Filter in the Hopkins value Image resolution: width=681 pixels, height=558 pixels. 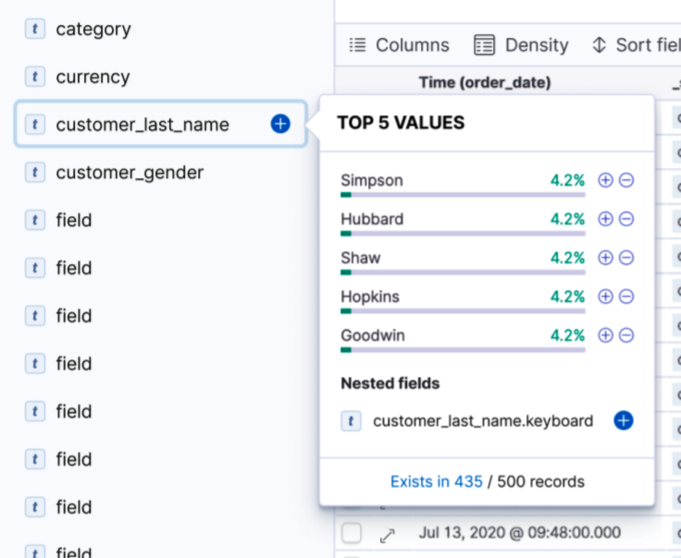click(x=605, y=296)
